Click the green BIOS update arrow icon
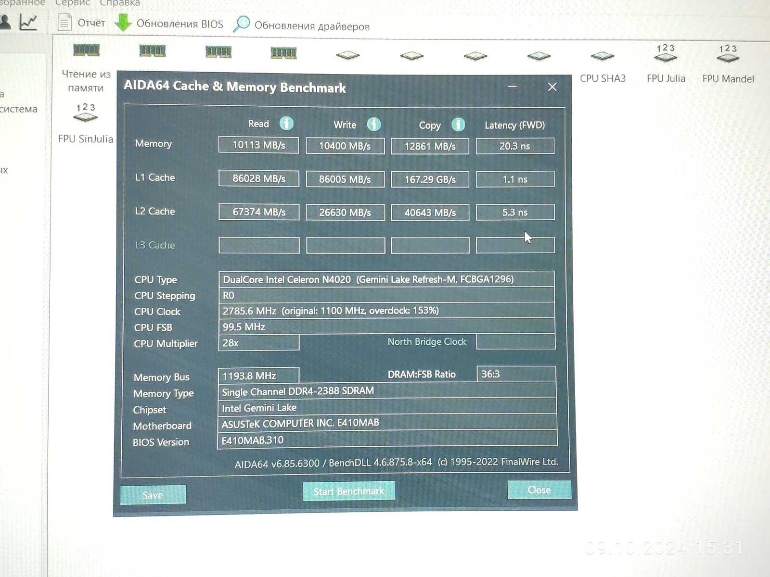This screenshot has height=577, width=770. click(x=123, y=23)
